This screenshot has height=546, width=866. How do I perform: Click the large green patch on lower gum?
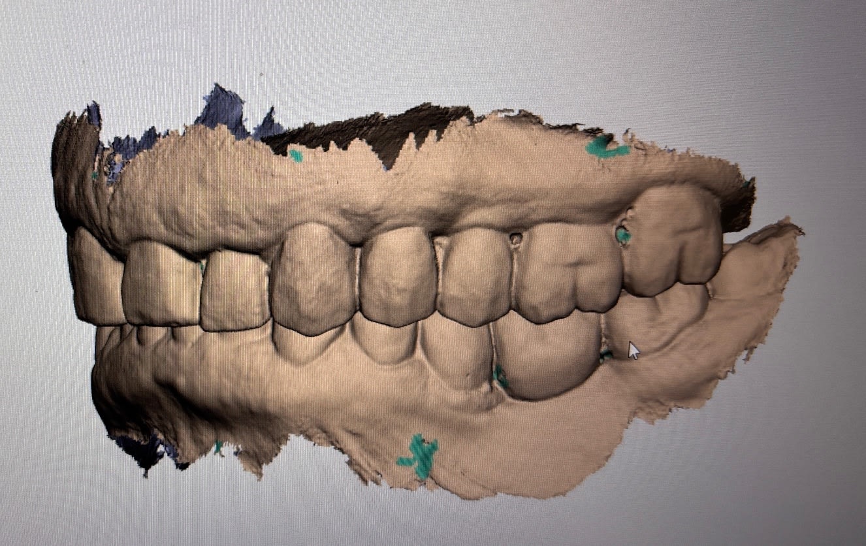pos(420,456)
